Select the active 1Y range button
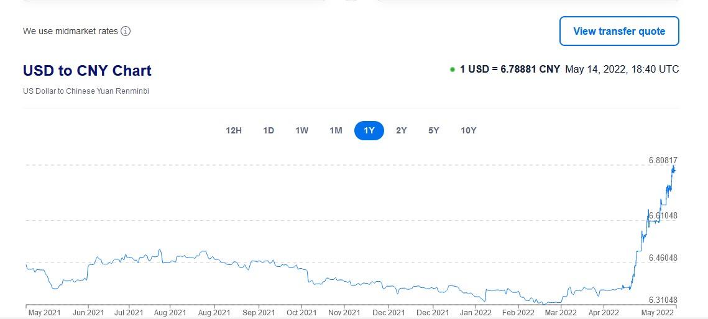The image size is (708, 319). [x=369, y=131]
